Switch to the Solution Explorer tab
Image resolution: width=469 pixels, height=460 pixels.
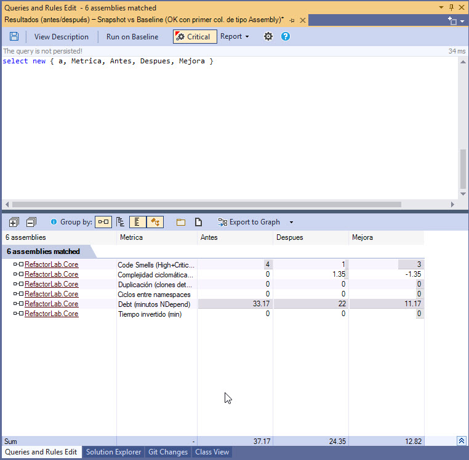113,452
